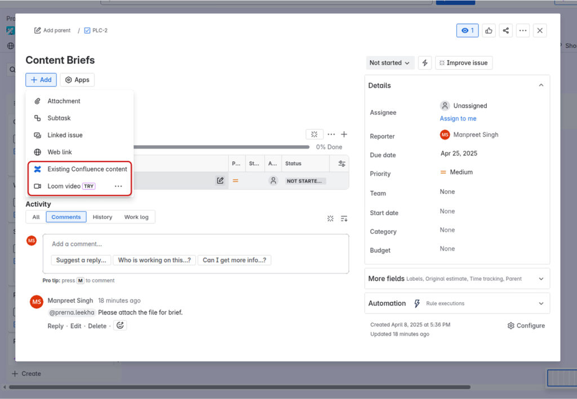577x399 pixels.
Task: Switch to the Comments tab
Action: [66, 217]
